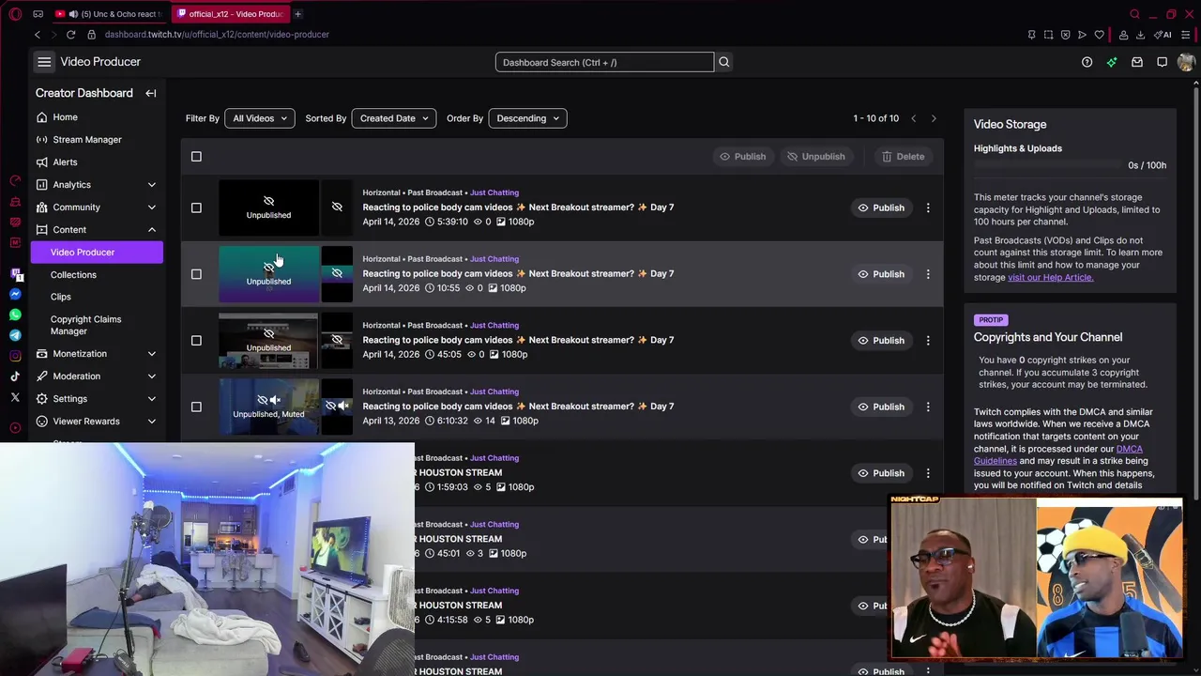Open the three-dot menu for the 10:55 video
The image size is (1201, 676).
tap(928, 274)
